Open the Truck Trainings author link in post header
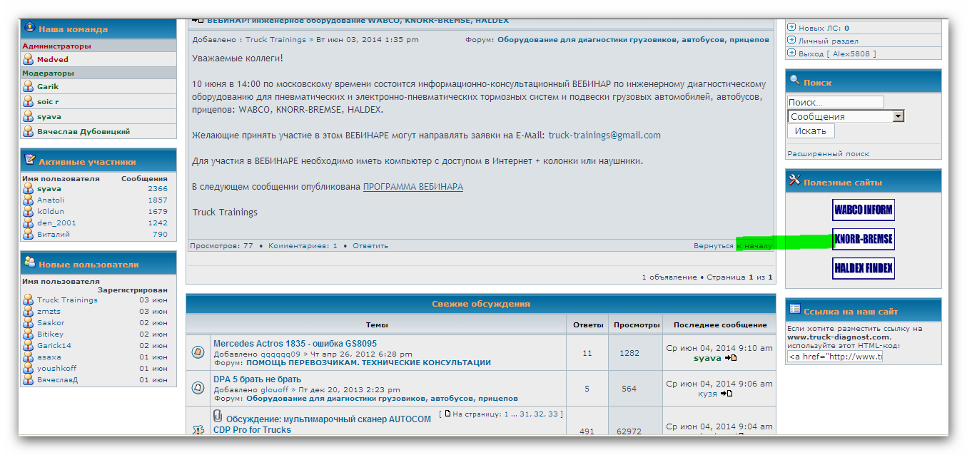Screen dimensions: 967x455 coord(275,40)
